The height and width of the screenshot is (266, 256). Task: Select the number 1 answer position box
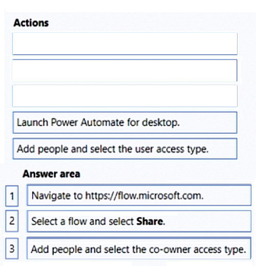point(12,196)
